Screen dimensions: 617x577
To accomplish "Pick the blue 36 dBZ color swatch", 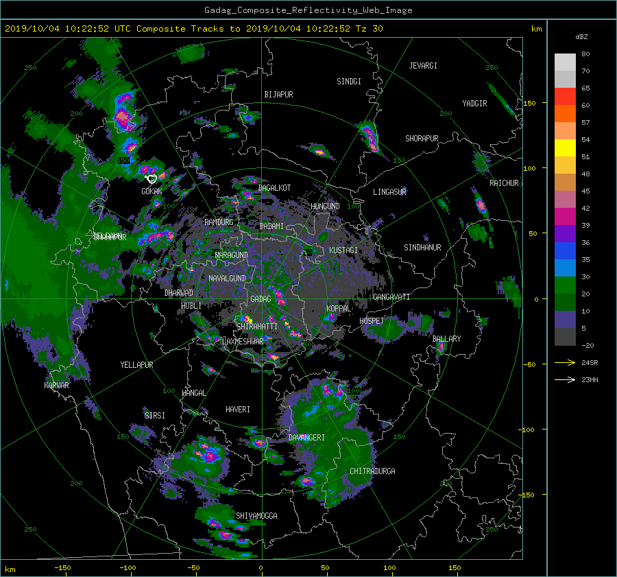I will (x=565, y=250).
